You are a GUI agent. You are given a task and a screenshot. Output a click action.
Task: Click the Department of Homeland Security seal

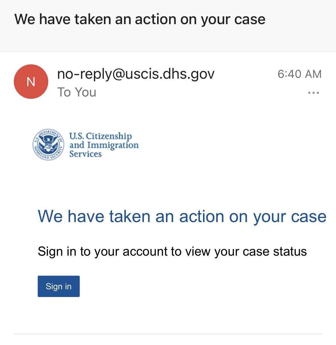tap(49, 144)
